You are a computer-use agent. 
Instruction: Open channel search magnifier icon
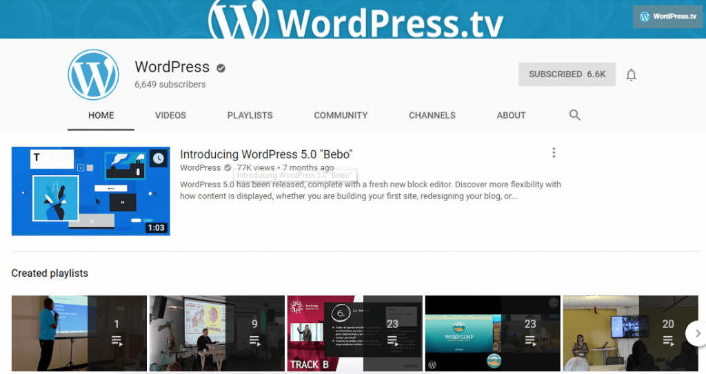(574, 115)
